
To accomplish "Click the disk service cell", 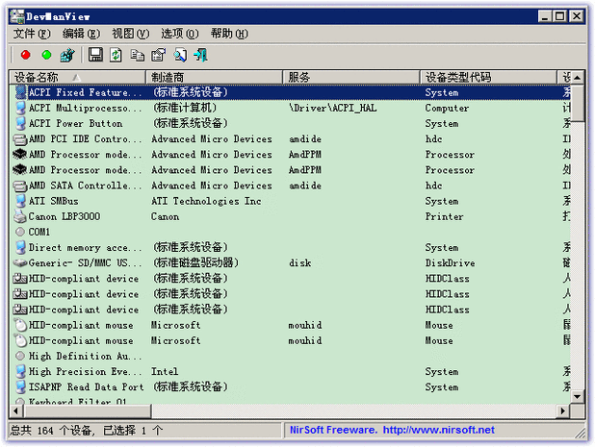I will click(x=299, y=262).
